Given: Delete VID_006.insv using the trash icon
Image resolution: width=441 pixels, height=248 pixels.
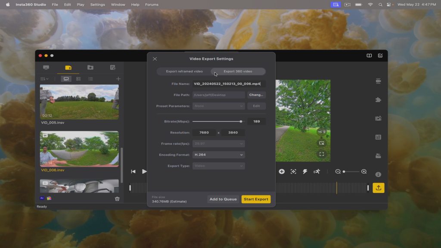Looking at the screenshot, I should 116,198.
